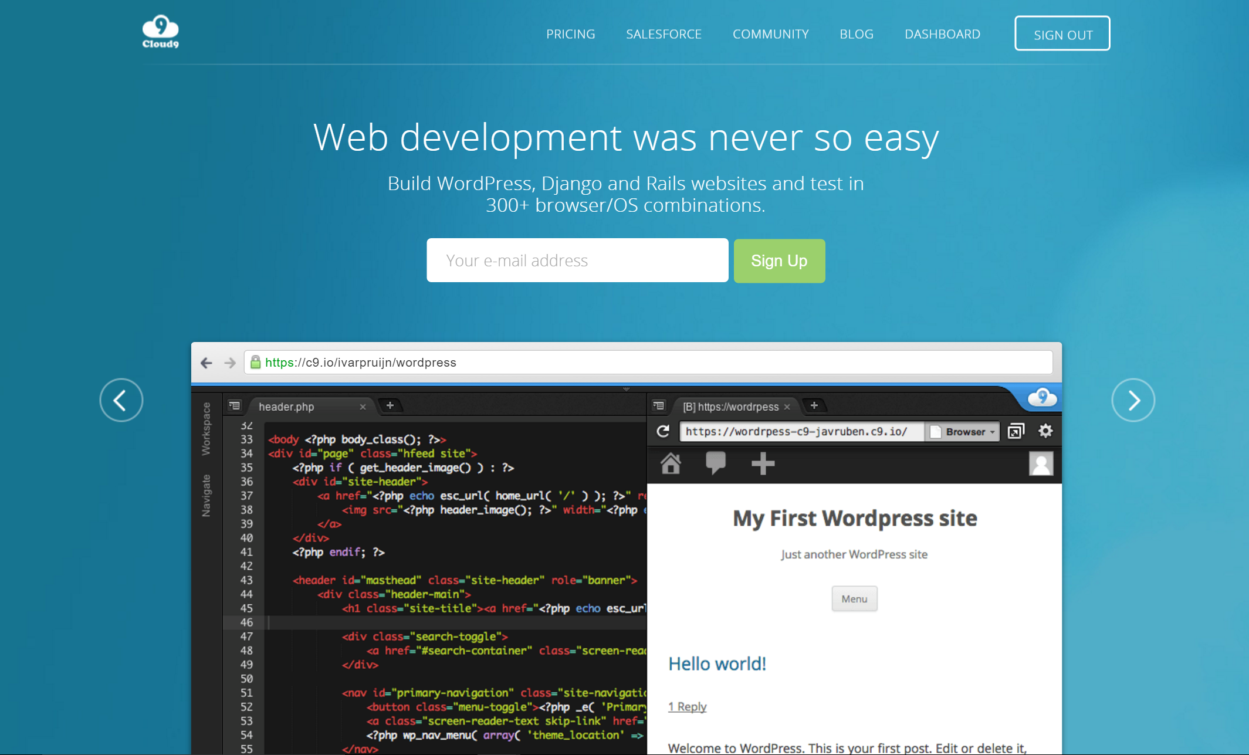Open preview pane tab list menu
The image size is (1249, 755).
(658, 405)
